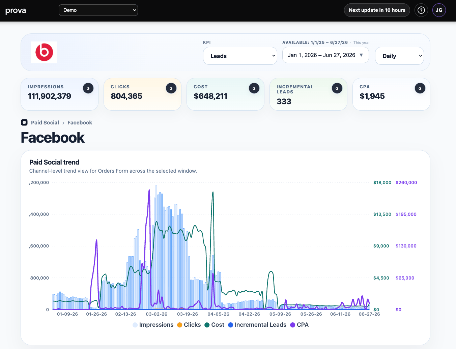Open the Leads KPI dropdown
Viewport: 456px width, 349px height.
click(240, 56)
